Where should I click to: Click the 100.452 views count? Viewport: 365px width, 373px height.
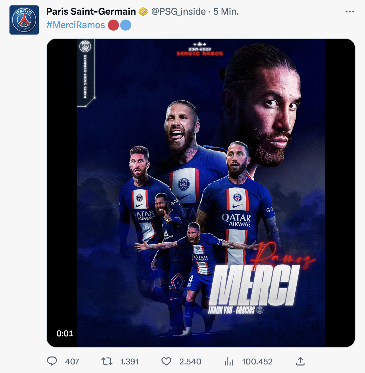point(257,362)
